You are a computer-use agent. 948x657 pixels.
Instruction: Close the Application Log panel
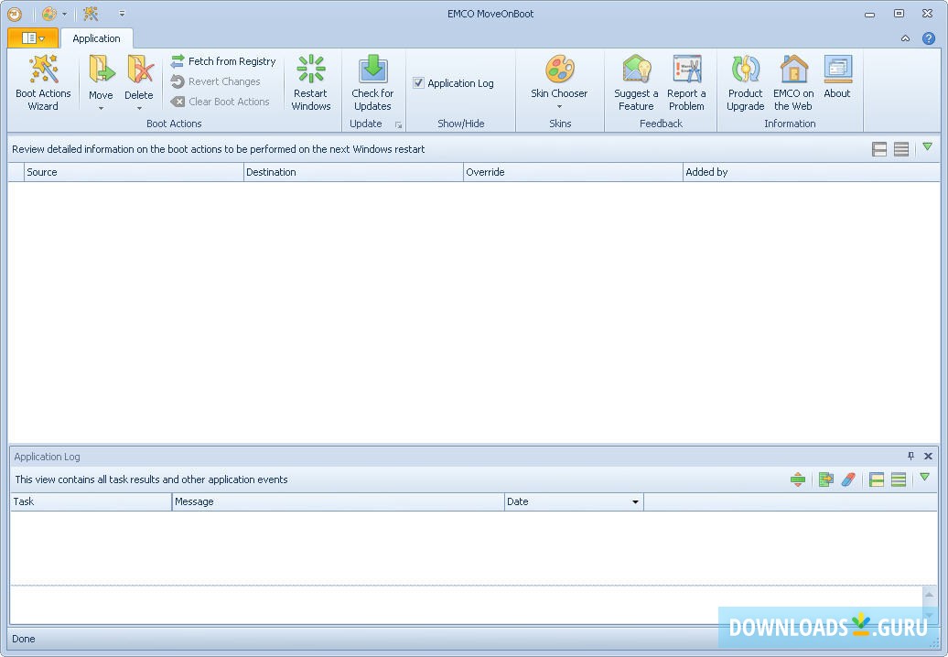point(928,457)
